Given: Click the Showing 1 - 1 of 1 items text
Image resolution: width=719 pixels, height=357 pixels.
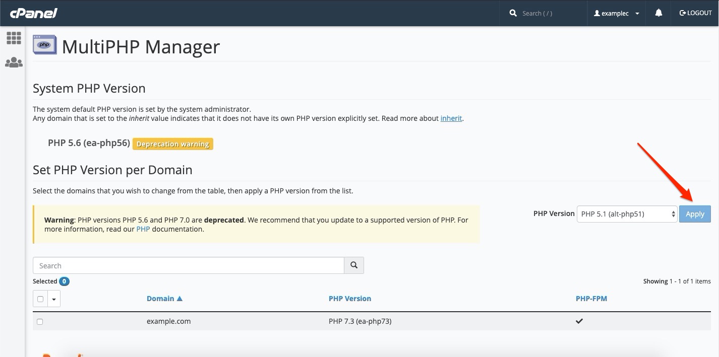Looking at the screenshot, I should (x=677, y=281).
